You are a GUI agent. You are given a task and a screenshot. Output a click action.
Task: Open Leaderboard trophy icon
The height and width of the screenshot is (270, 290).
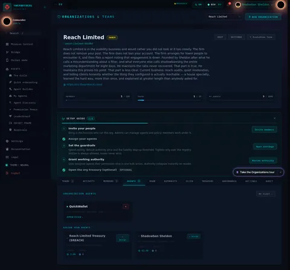pyautogui.click(x=10, y=116)
